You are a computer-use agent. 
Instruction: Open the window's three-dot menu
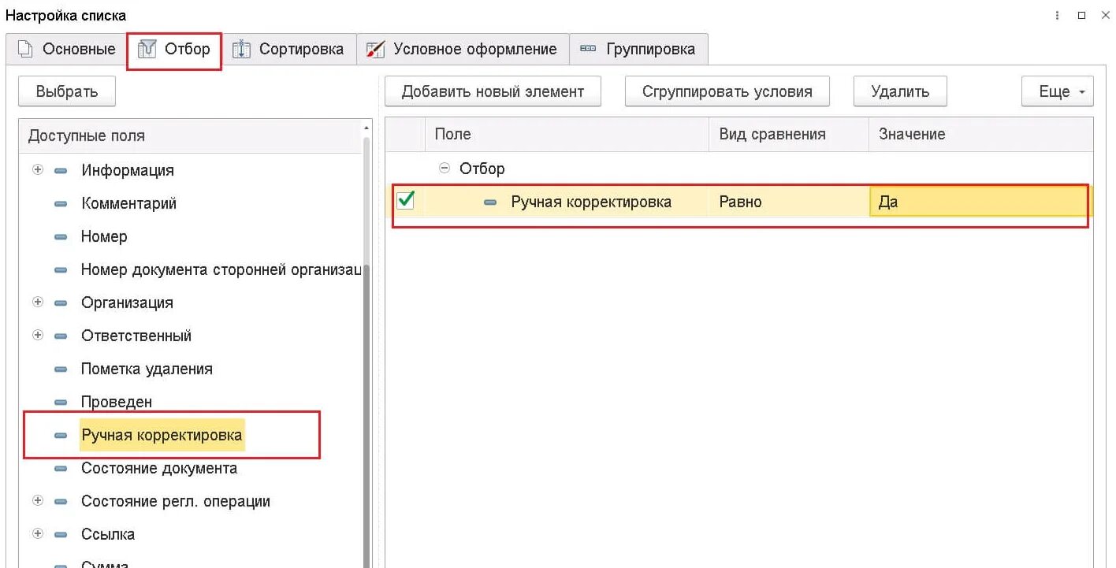tap(1058, 15)
